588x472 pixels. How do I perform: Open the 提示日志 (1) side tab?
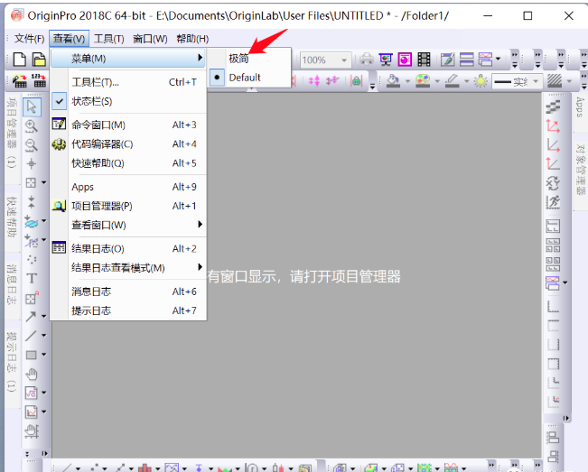coord(12,362)
